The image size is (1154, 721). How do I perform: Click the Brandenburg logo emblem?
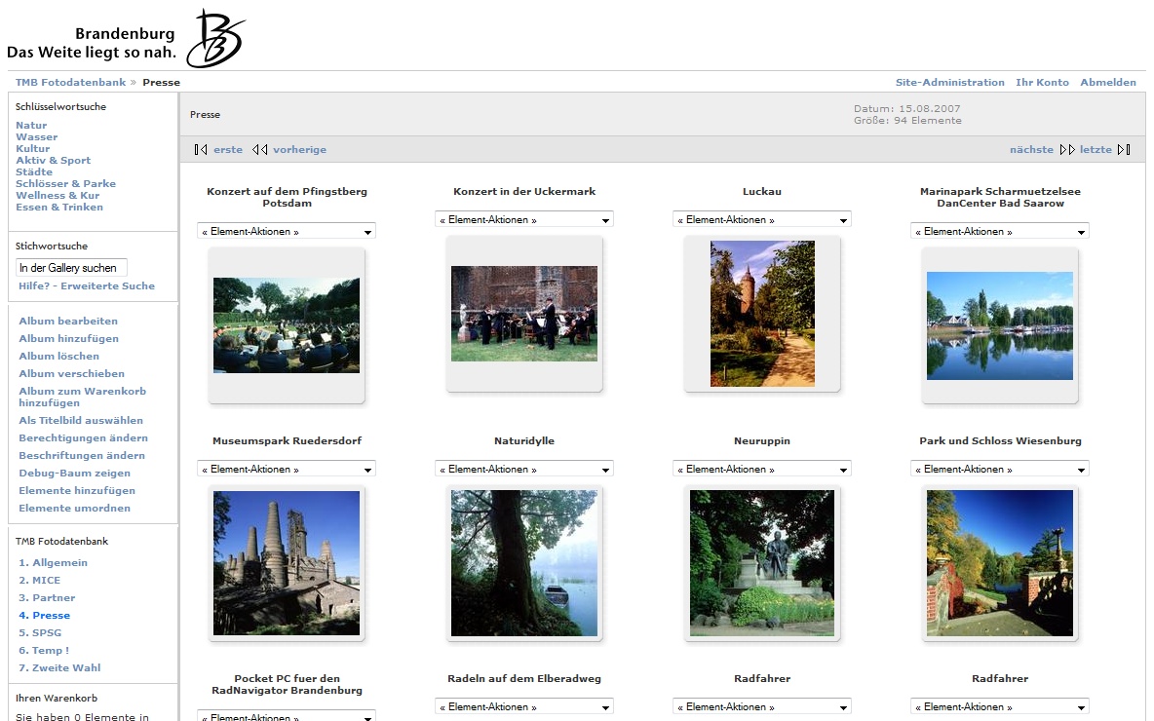213,39
